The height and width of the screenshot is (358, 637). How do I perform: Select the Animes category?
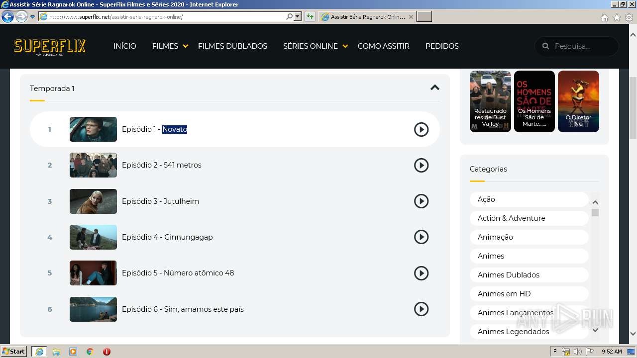(x=529, y=256)
